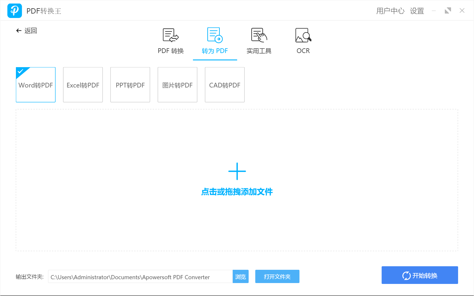The height and width of the screenshot is (296, 474).
Task: Minimize the PDF转换王 window
Action: pyautogui.click(x=434, y=11)
